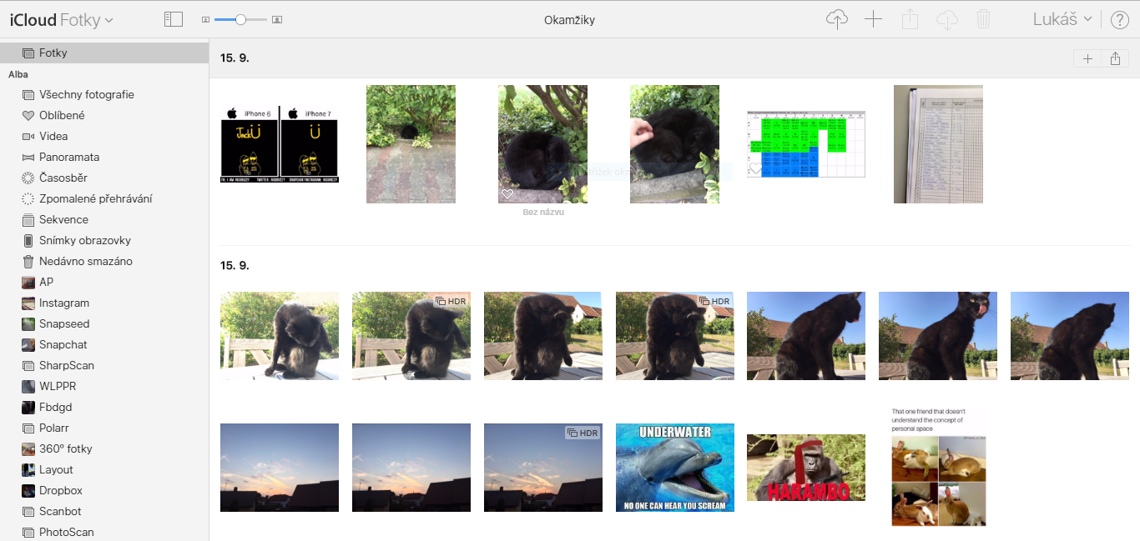The image size is (1140, 541).
Task: Open the Zpomalené přehrávání album
Action: click(x=104, y=198)
